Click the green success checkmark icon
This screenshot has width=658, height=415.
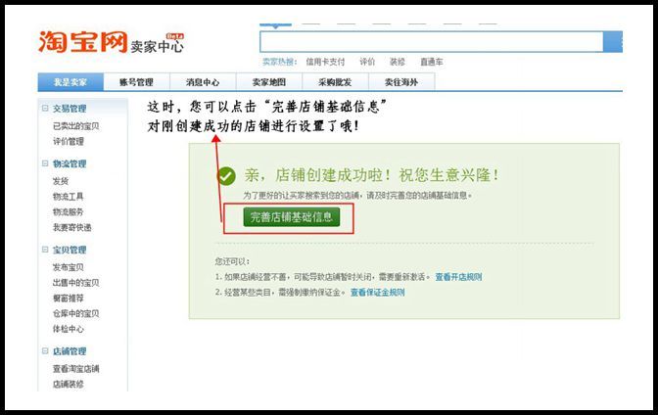(226, 175)
